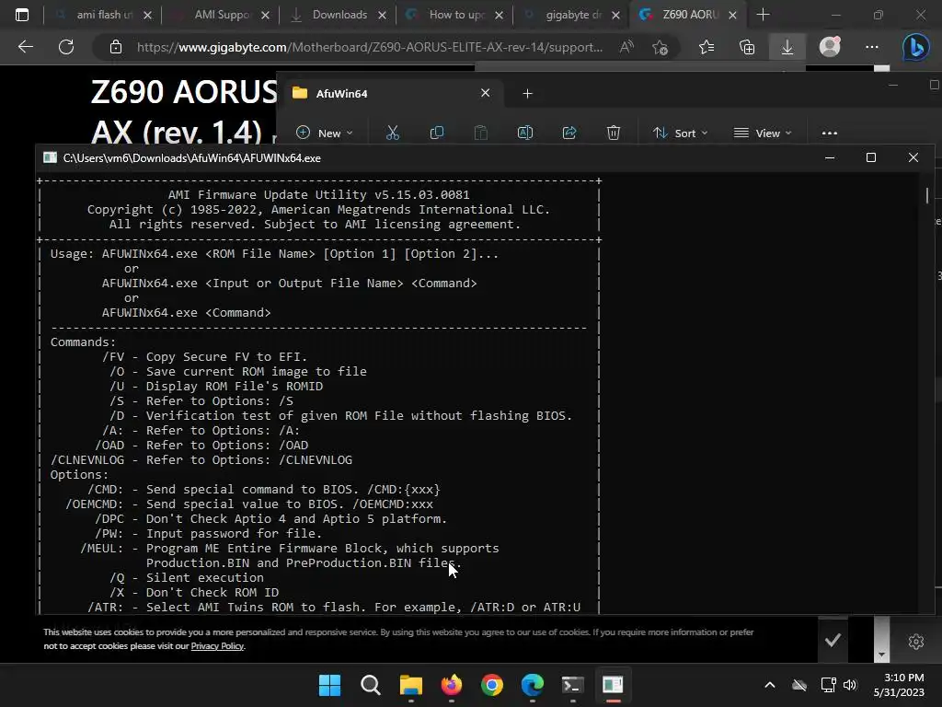Click Delete in File Explorer toolbar
The height and width of the screenshot is (707, 942).
pos(614,133)
